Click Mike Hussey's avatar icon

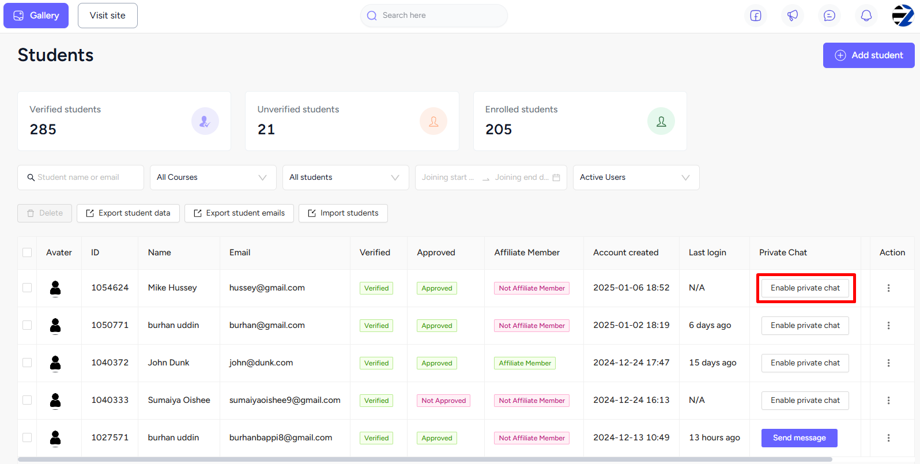click(x=55, y=288)
